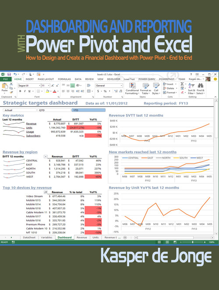Click the Cut scissors icon

click(x=11, y=84)
